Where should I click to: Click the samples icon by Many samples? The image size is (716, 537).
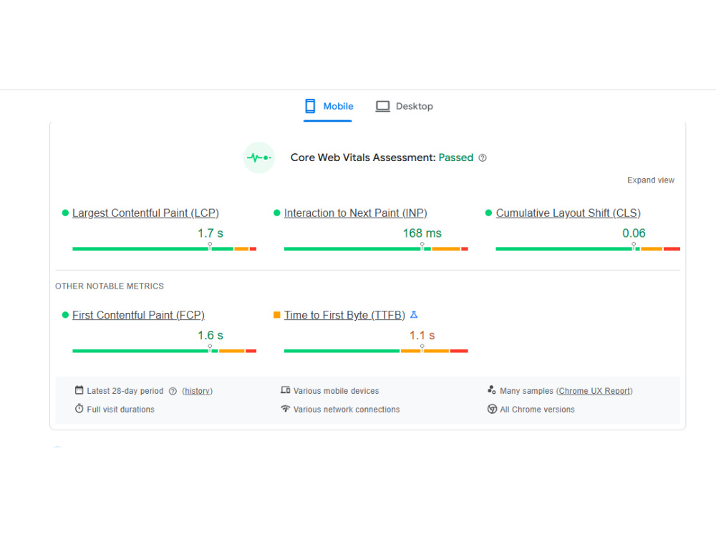point(491,390)
